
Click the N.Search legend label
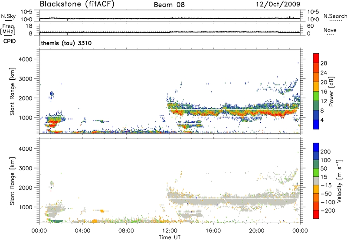[335, 16]
